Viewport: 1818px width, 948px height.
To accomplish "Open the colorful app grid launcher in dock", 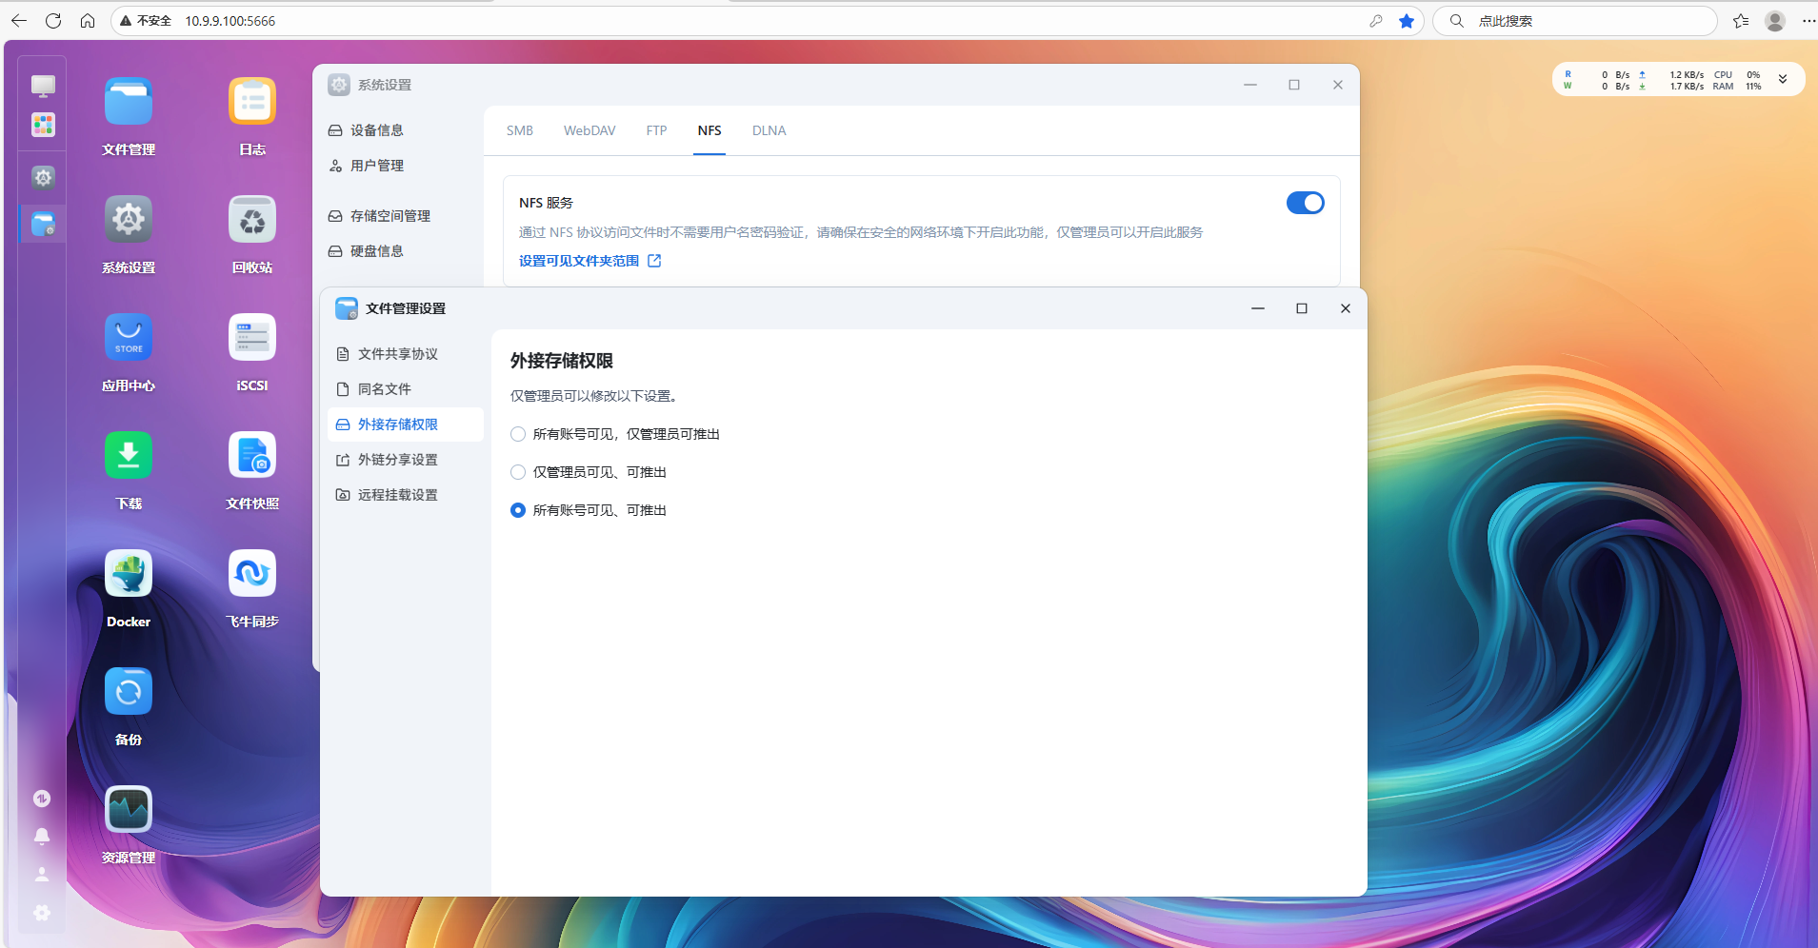I will (43, 125).
